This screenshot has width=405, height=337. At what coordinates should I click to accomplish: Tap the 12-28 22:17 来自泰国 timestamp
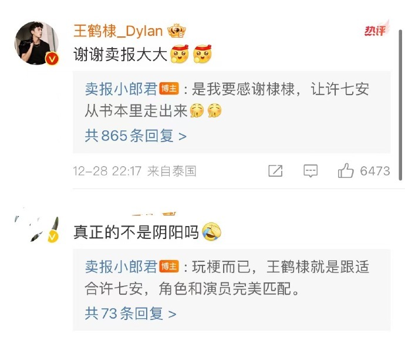pos(134,171)
